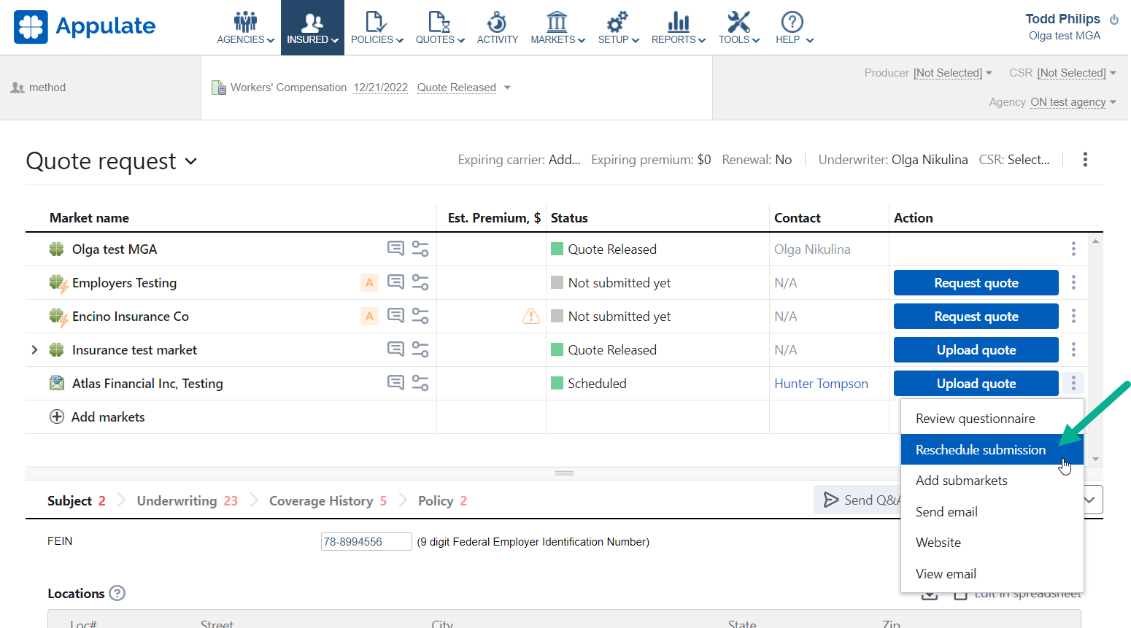Switch to the Policy tab
The image size is (1131, 628).
pyautogui.click(x=443, y=501)
